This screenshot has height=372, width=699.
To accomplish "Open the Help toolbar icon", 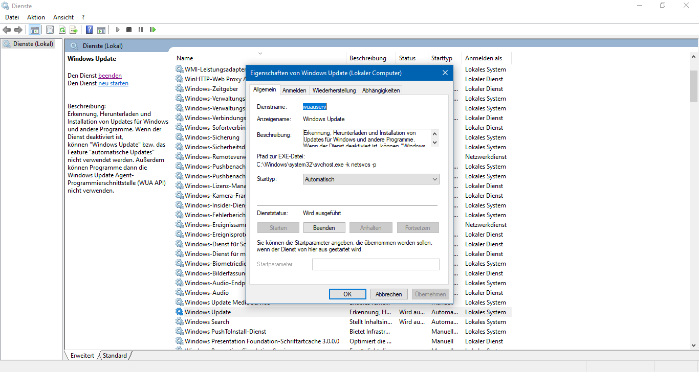I will [89, 30].
